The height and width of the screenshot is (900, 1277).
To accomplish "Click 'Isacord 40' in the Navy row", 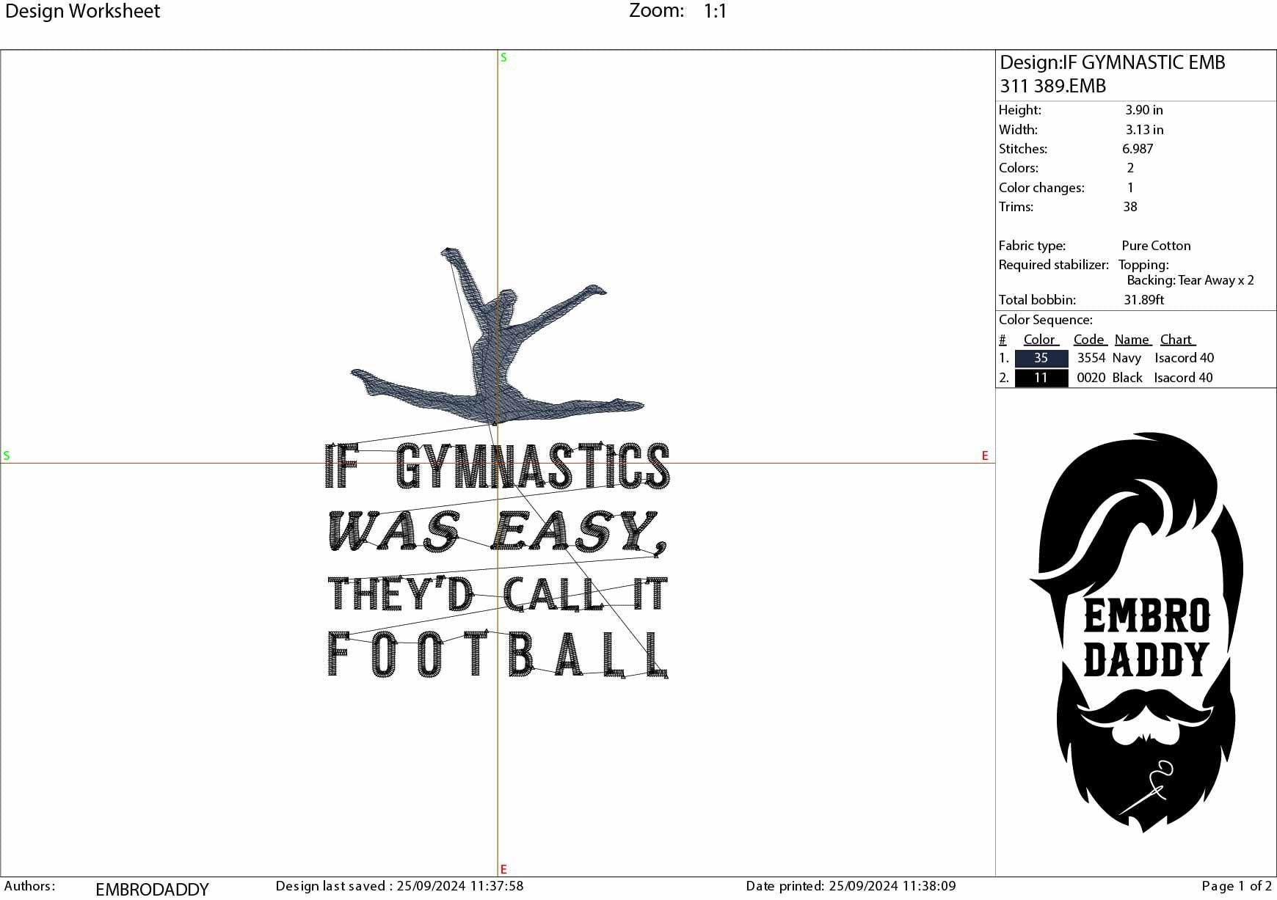I will coord(1184,358).
